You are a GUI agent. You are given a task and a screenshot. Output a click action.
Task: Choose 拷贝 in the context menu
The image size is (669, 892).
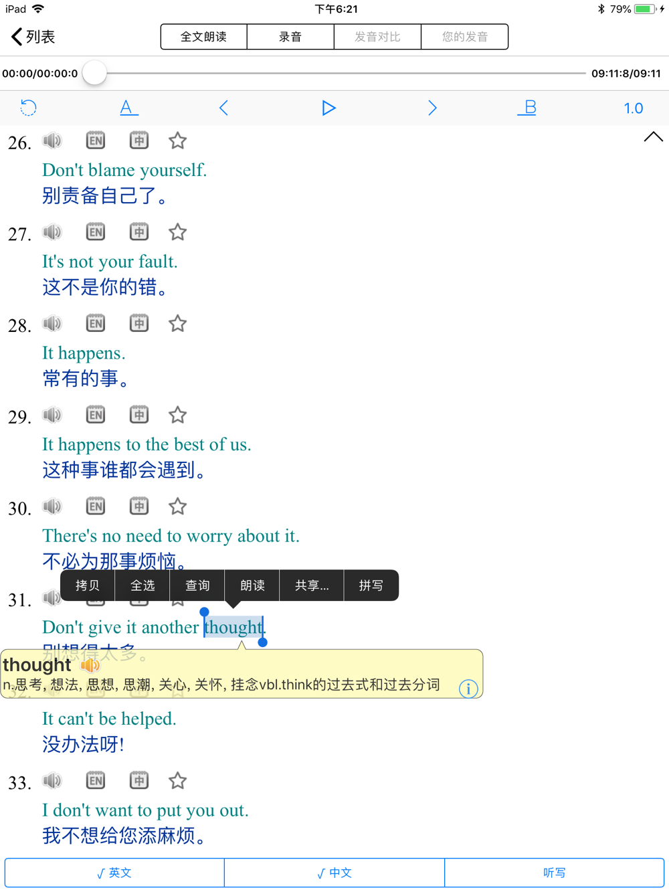(88, 586)
